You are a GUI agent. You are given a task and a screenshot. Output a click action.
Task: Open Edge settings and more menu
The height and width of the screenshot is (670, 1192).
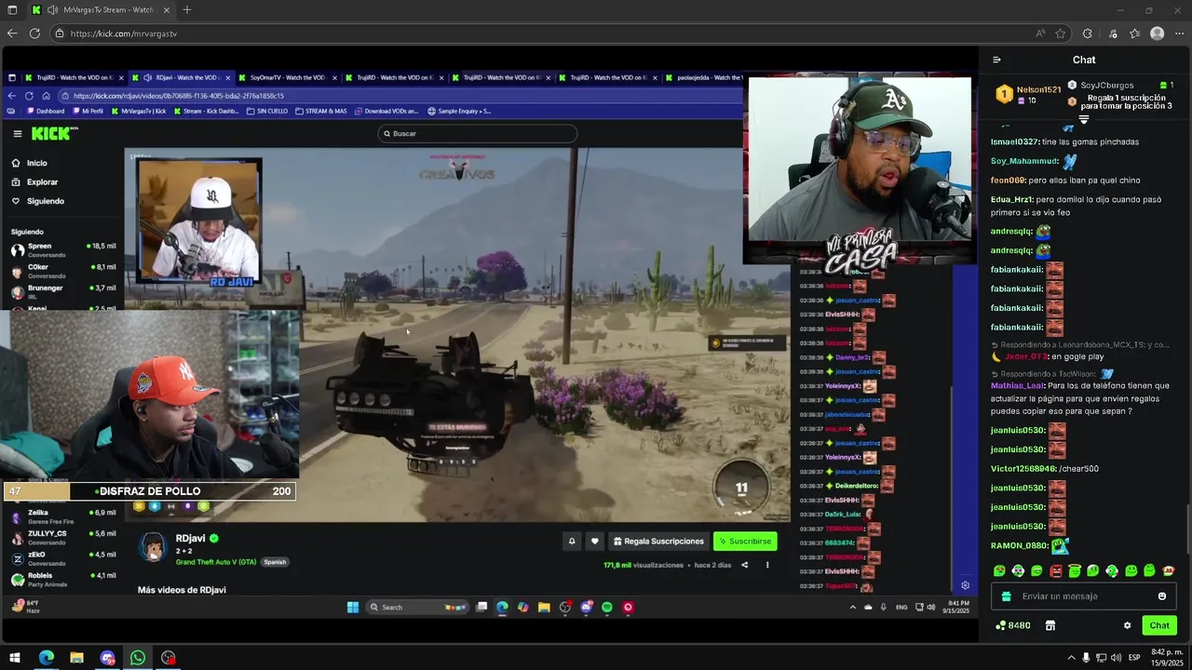(1179, 33)
